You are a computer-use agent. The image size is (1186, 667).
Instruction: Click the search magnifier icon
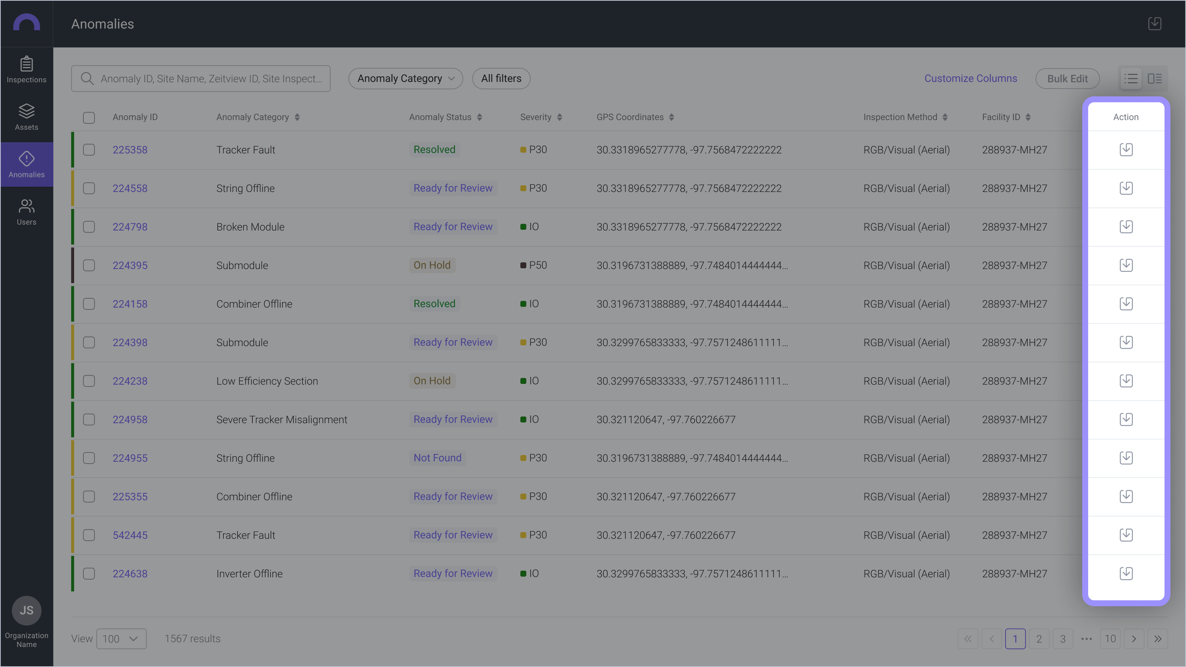pyautogui.click(x=87, y=78)
